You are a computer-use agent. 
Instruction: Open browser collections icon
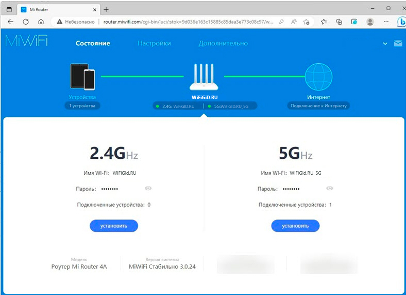click(x=339, y=22)
